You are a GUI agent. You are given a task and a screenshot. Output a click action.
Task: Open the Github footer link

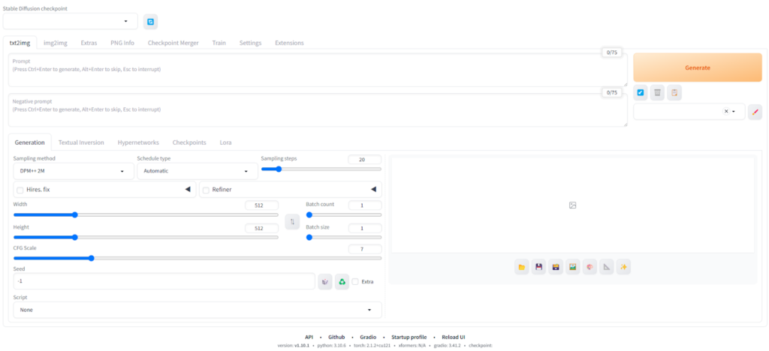(336, 337)
